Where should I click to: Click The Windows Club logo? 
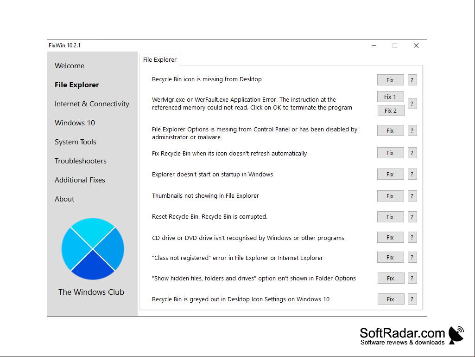click(x=93, y=249)
